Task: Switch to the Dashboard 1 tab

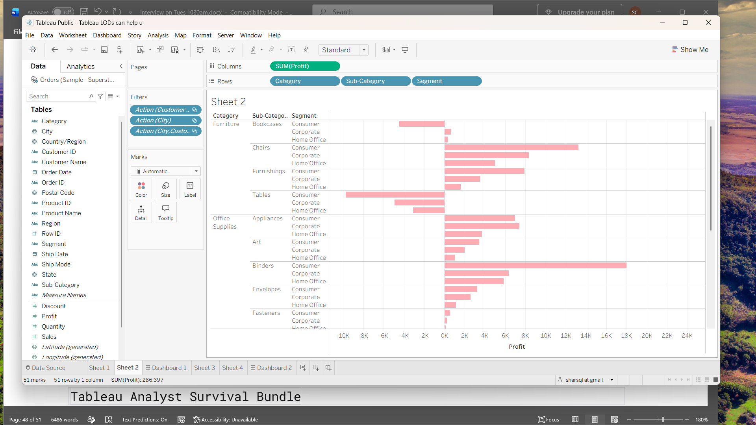Action: coord(166,368)
